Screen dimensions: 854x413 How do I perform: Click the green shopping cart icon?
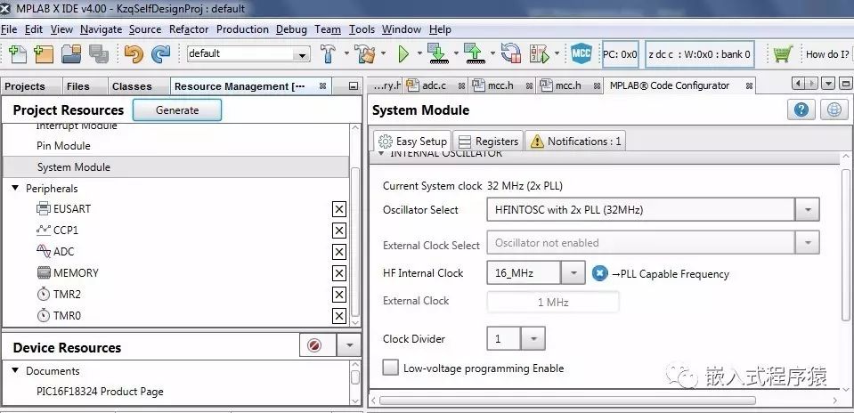[x=782, y=54]
